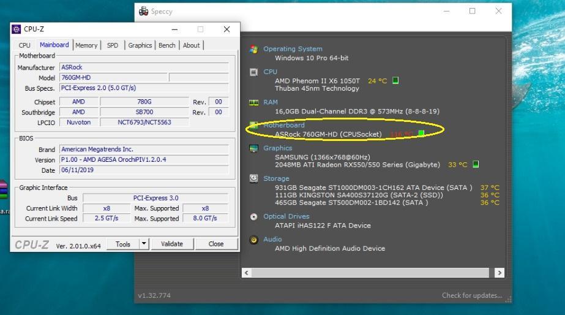Image resolution: width=565 pixels, height=315 pixels.
Task: Click the green motherboard temperature indicator
Action: pyautogui.click(x=421, y=134)
